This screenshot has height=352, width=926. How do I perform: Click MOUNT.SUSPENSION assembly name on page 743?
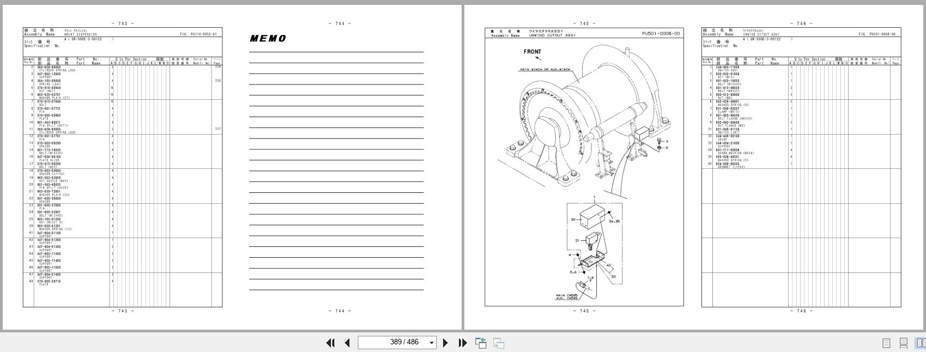80,34
